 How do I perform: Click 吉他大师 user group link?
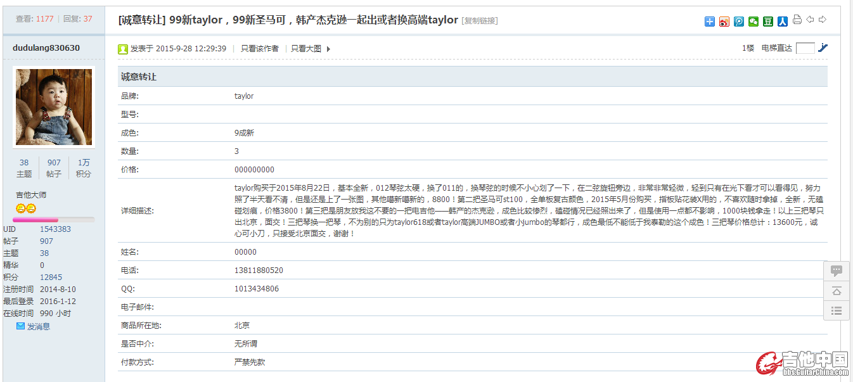tap(31, 195)
